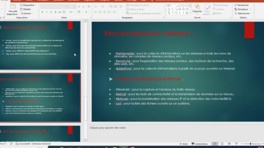Decrease list indent level icon
Screen dimensions: 264x148
111,7
